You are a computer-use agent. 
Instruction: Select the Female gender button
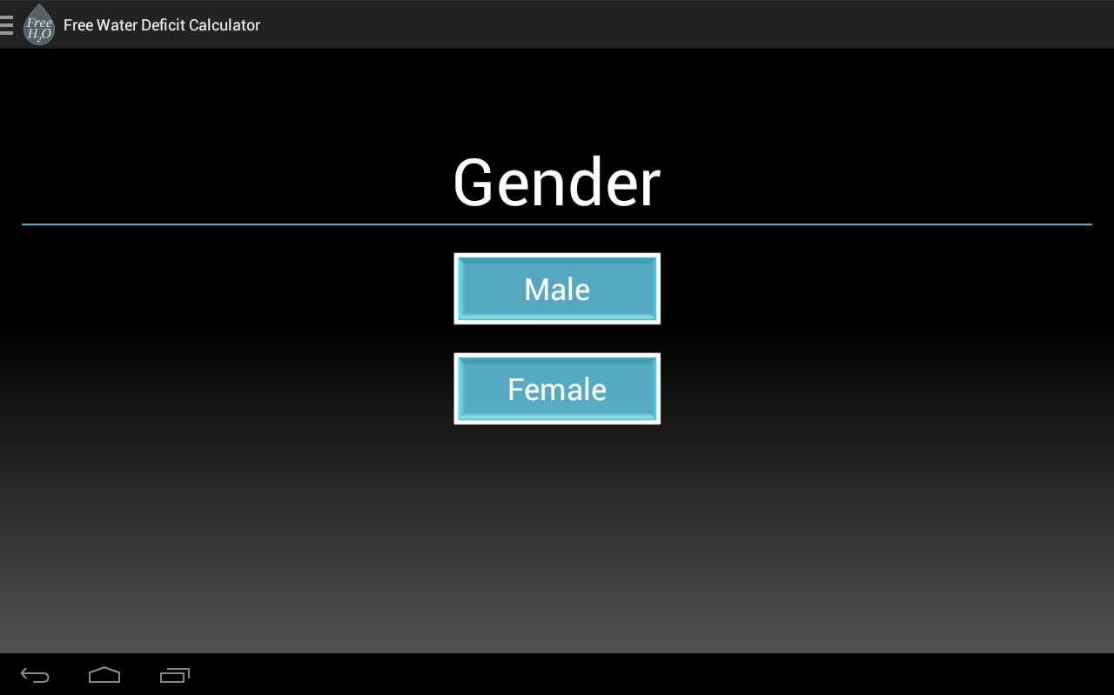[x=557, y=389]
